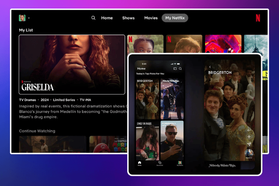279x186 pixels.
Task: Click the mobile "Home" header title
Action: (x=141, y=68)
